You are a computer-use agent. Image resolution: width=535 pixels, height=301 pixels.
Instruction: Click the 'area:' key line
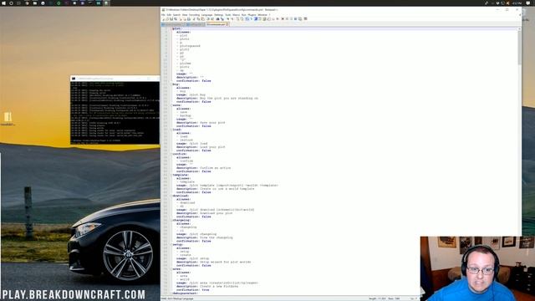(x=176, y=269)
